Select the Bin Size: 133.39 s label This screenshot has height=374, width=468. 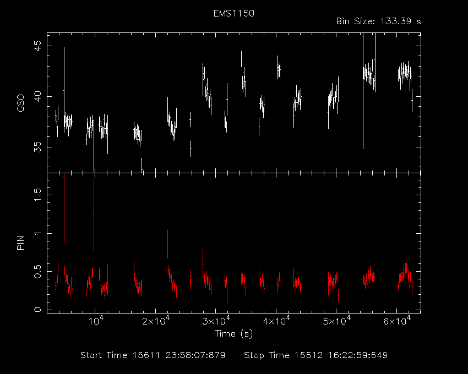378,21
